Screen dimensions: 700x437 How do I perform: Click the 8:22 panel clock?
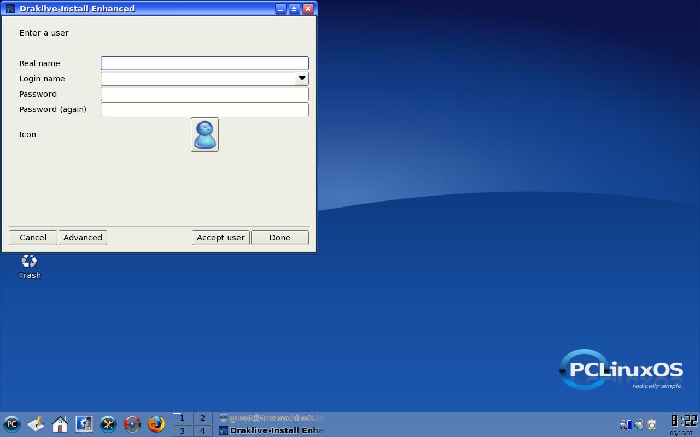click(x=684, y=421)
